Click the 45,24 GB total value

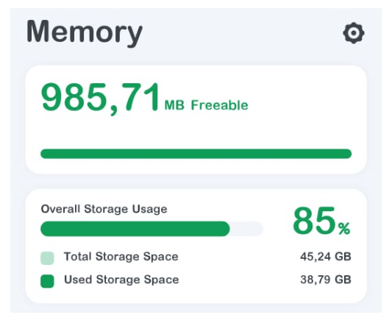[326, 257]
